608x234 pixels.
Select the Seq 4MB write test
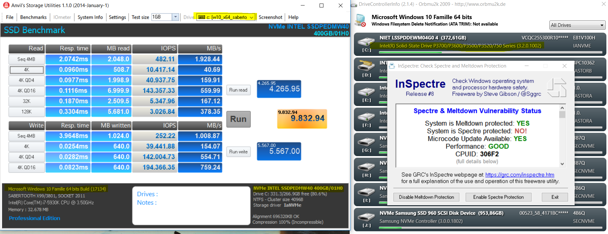coord(27,136)
